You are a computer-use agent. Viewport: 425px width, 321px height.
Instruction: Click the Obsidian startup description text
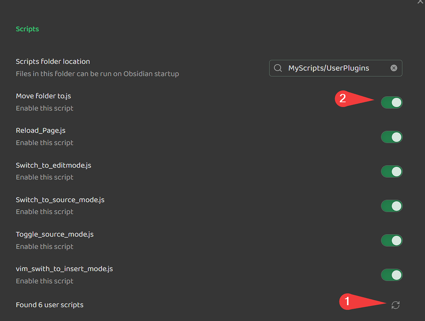[x=97, y=74]
